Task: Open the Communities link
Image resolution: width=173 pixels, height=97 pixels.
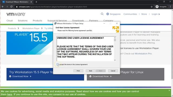Action: [x=130, y=14]
